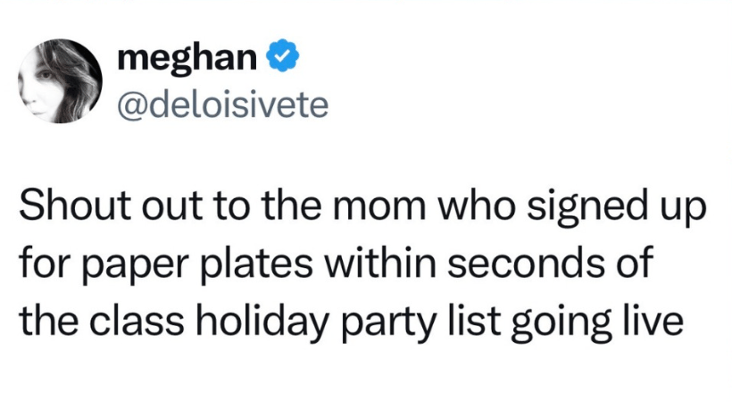Click the words "going live" in the tweet
Screen dimensions: 732x402
coord(596,322)
